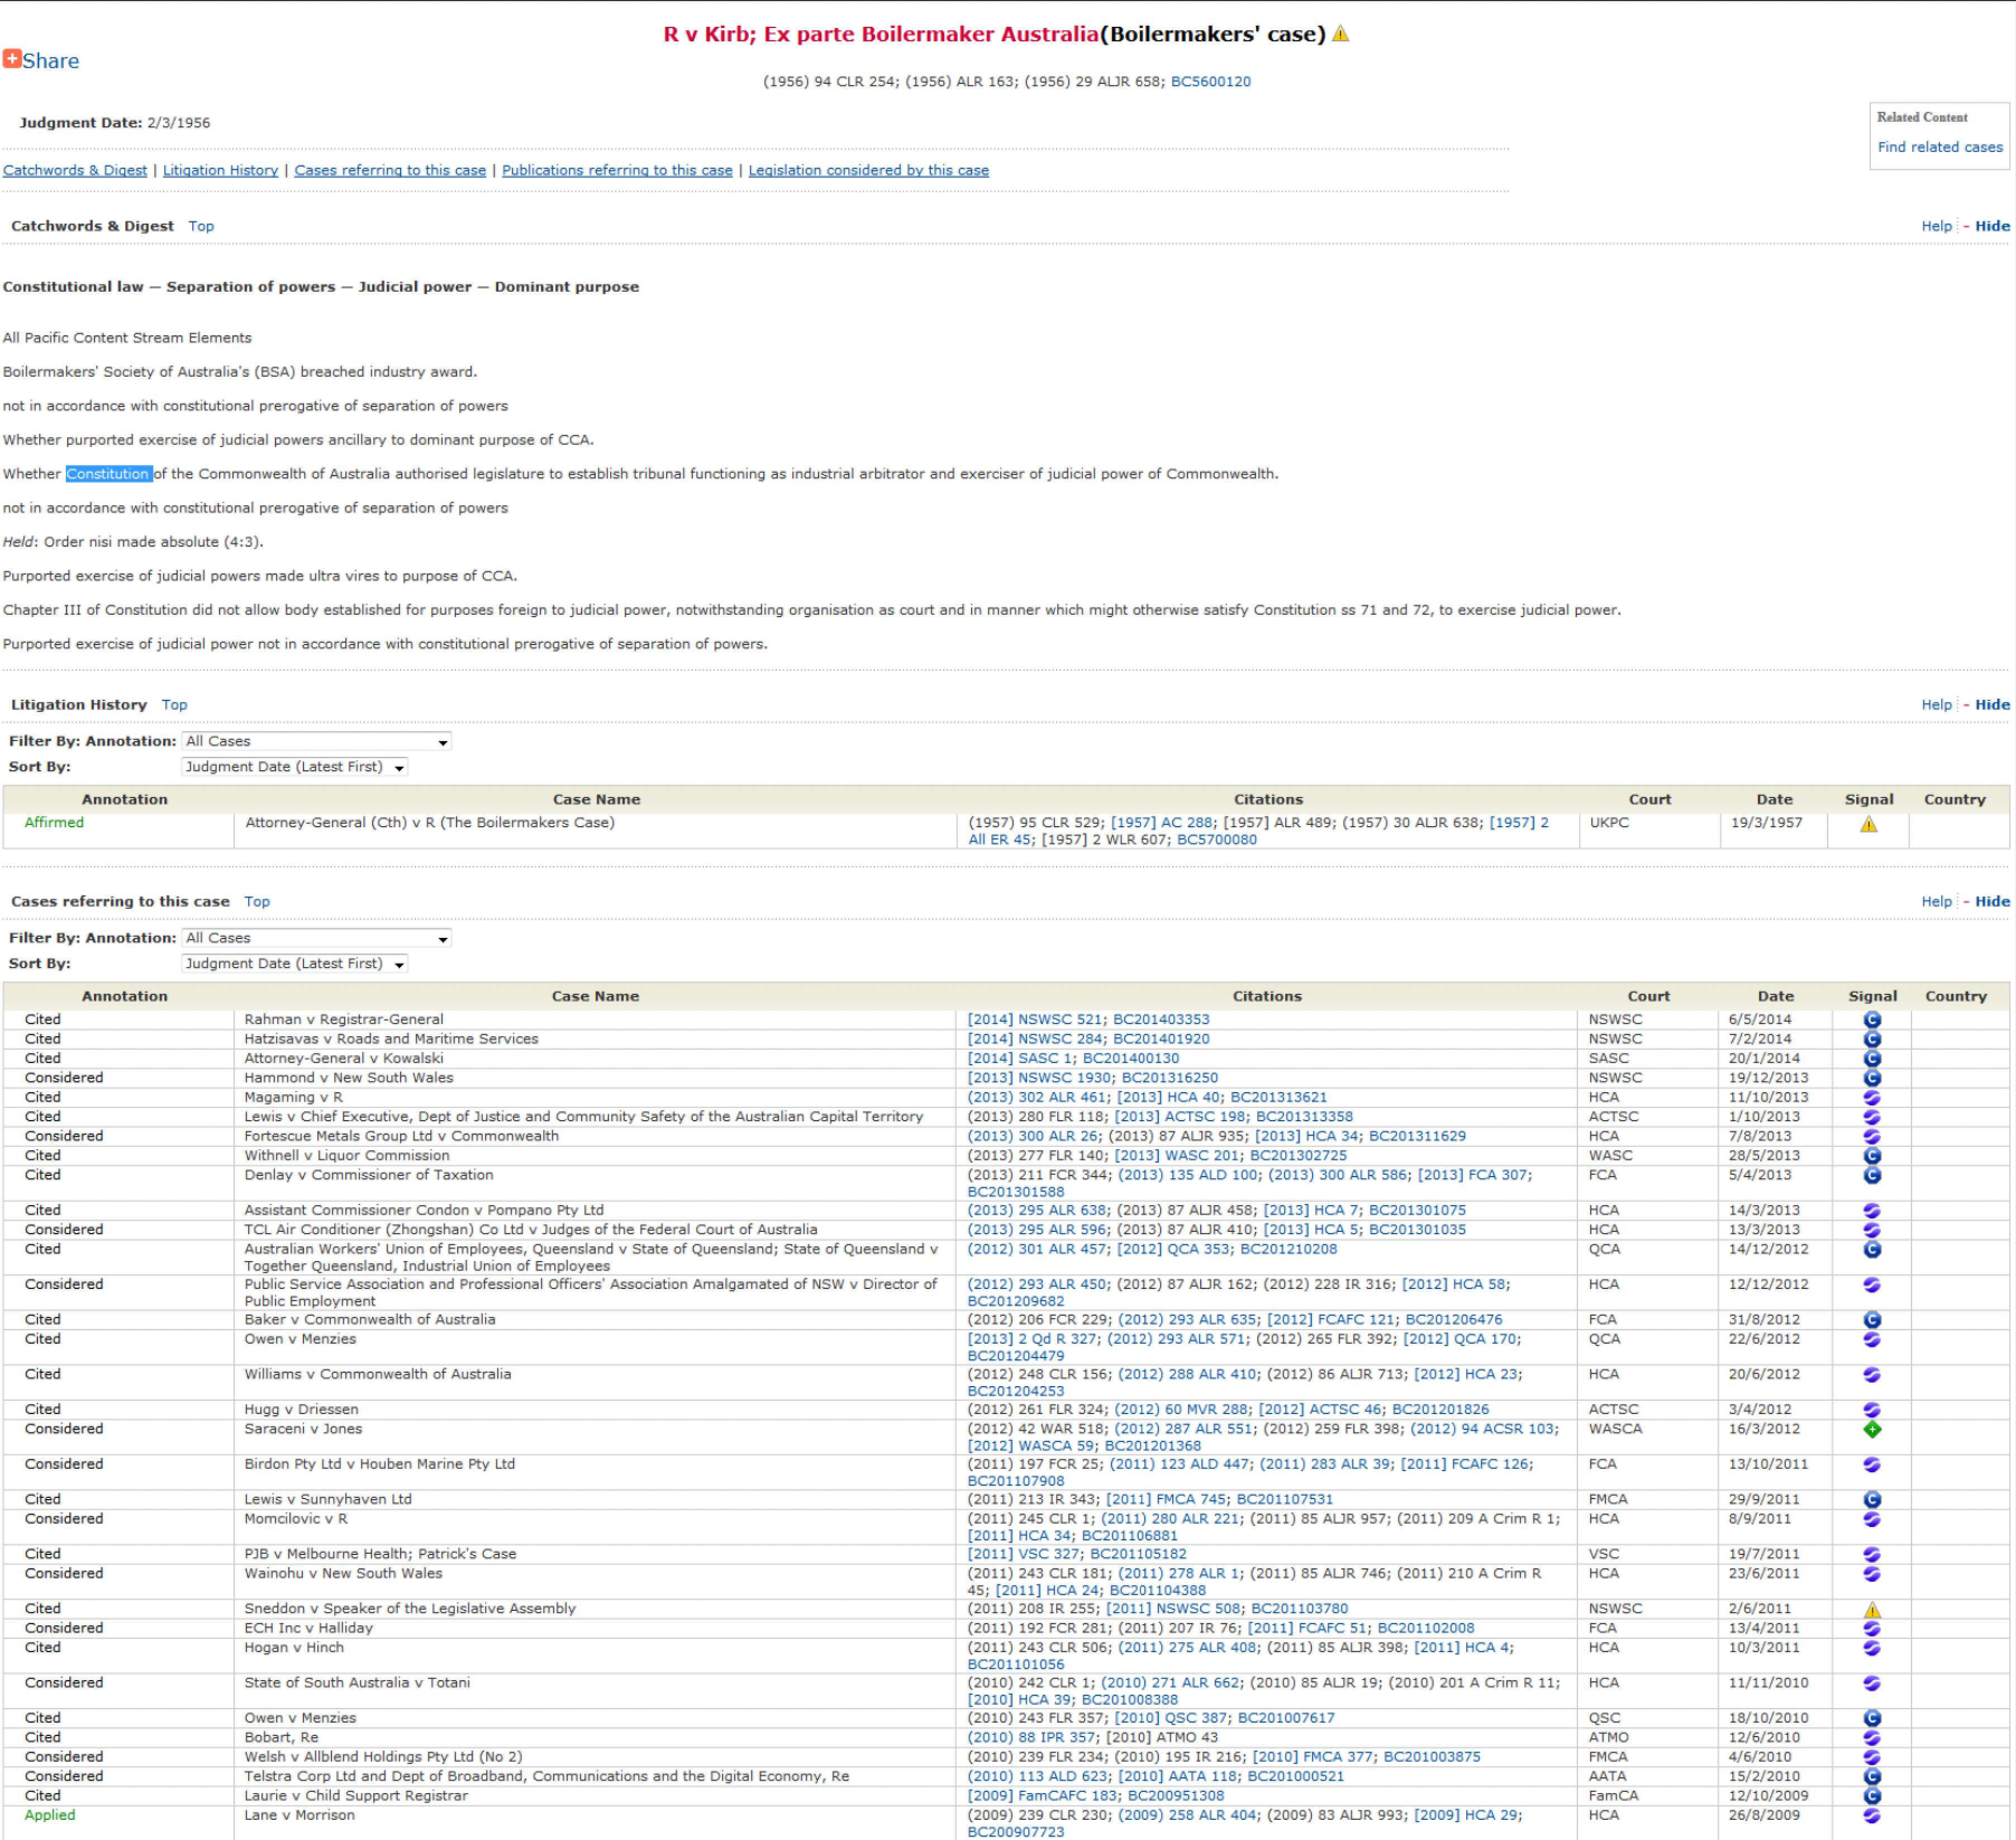Click the signal icon for Lewis v Sunnyhaven Ltd
2016x1840 pixels.
coord(1872,1500)
